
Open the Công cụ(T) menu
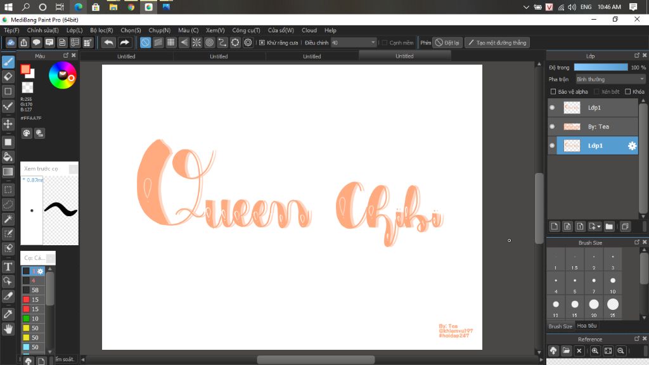247,30
